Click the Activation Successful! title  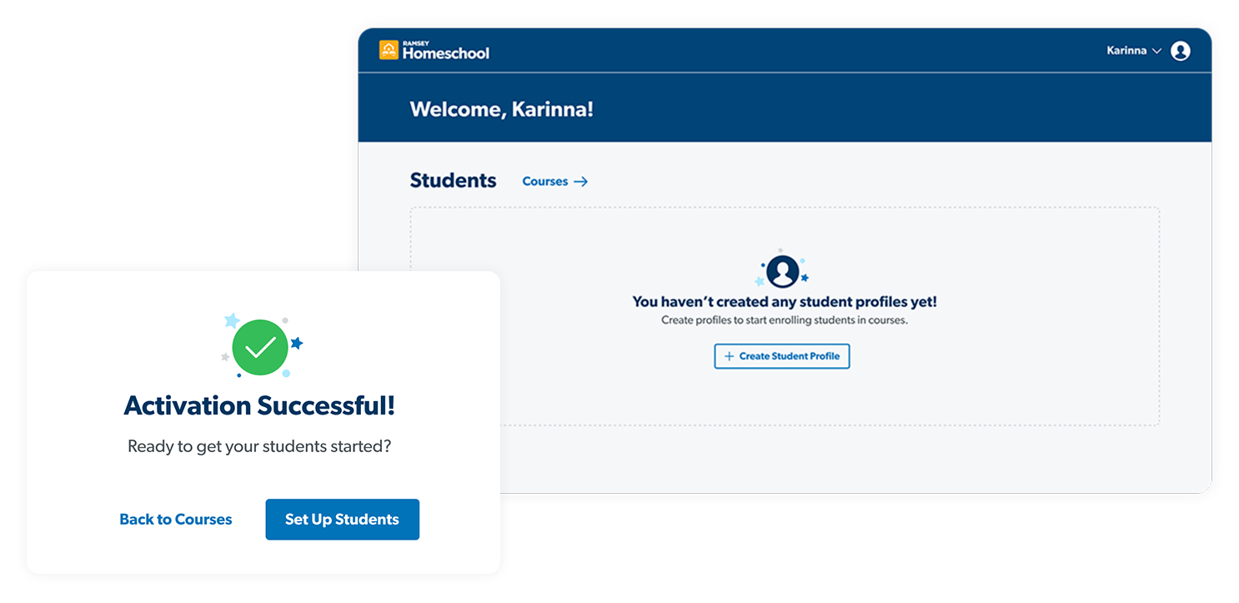(259, 405)
